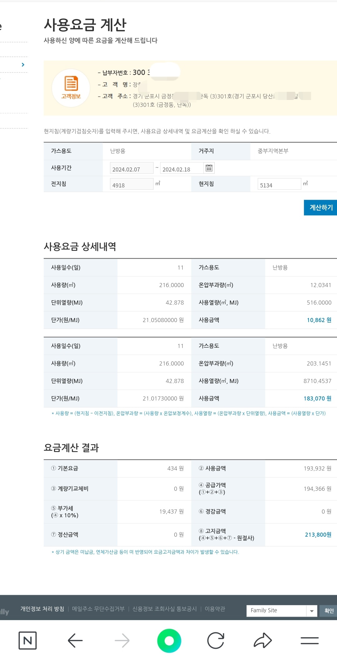Open 메일주소 무단수집거부 footer link
337x661 pixels.
click(98, 609)
